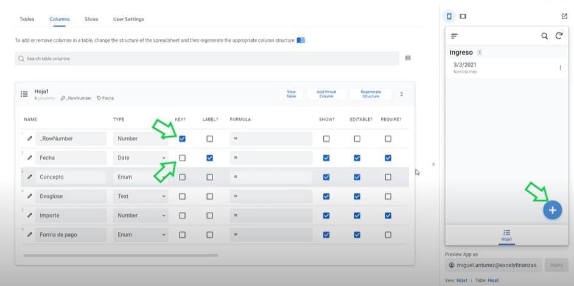
Task: Click the collapse-all tables icon beside search
Action: click(x=408, y=58)
